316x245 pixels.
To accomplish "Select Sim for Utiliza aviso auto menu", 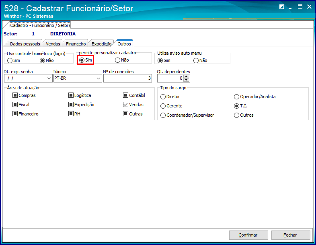I will (x=164, y=60).
